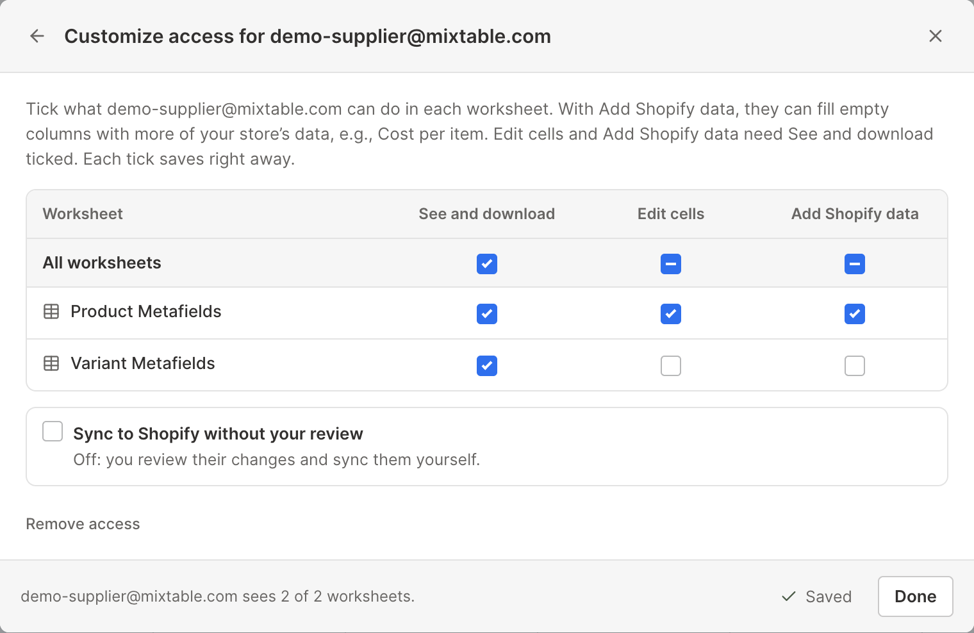Click the Variant Metafields row label
This screenshot has height=633, width=974.
143,363
